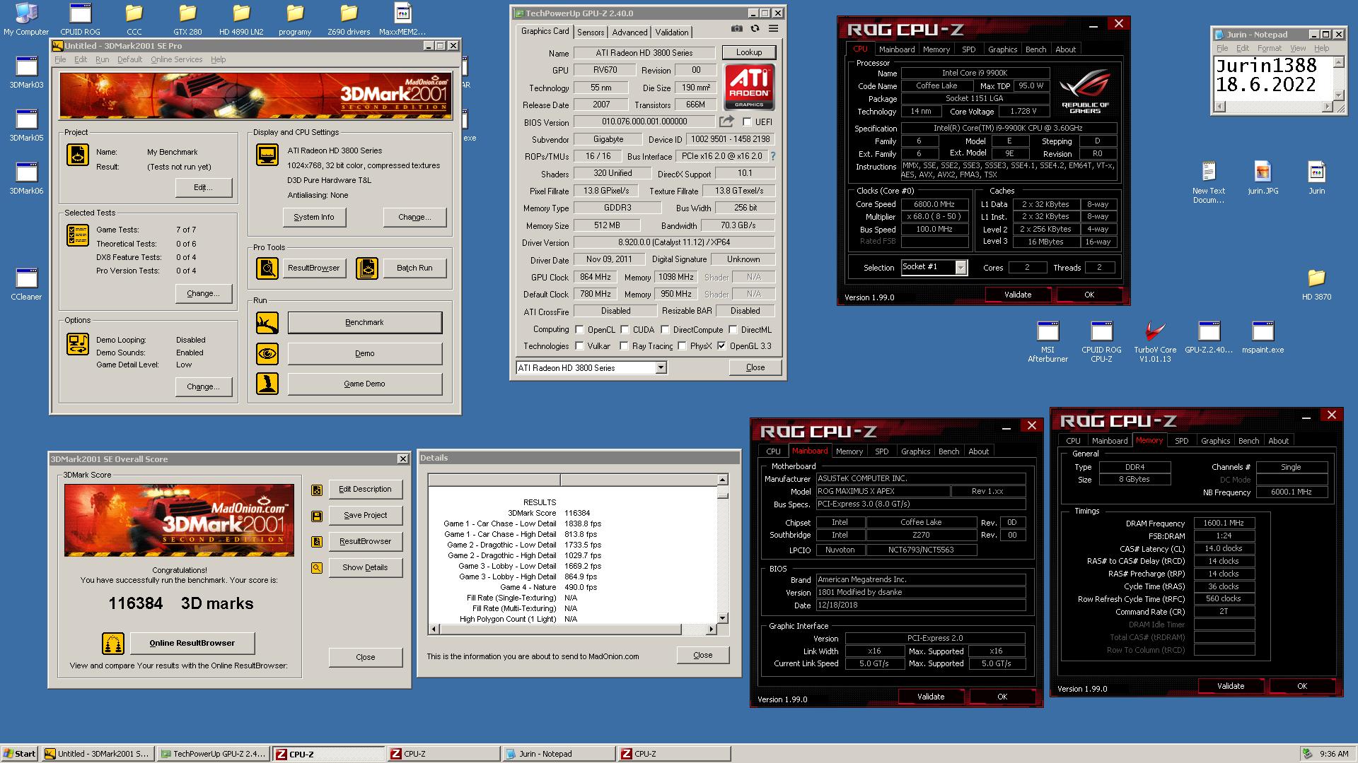Switch to Jurin - Notepad taskbar item
1358x763 pixels.
tap(558, 754)
